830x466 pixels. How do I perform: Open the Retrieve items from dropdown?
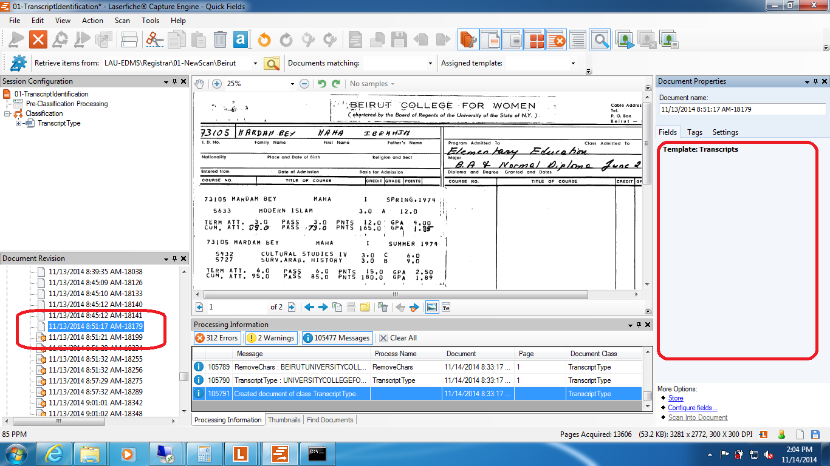tap(255, 63)
